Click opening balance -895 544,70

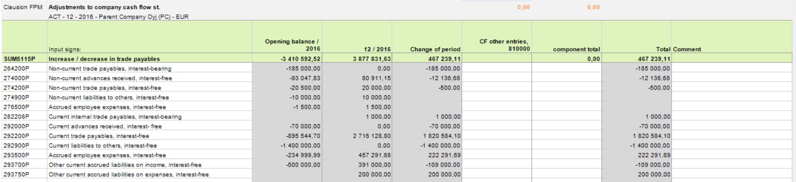[x=303, y=136]
